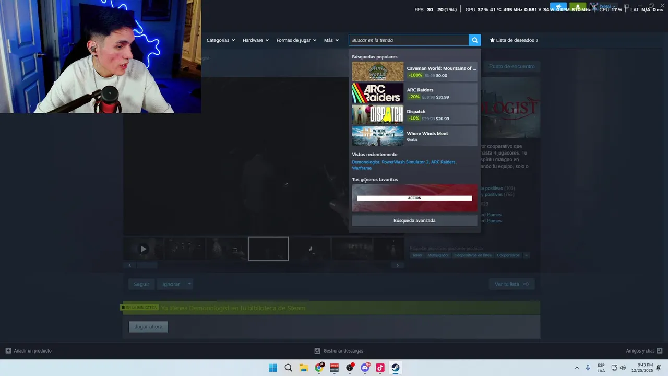Open the green Steam notifications bell

pyautogui.click(x=577, y=8)
